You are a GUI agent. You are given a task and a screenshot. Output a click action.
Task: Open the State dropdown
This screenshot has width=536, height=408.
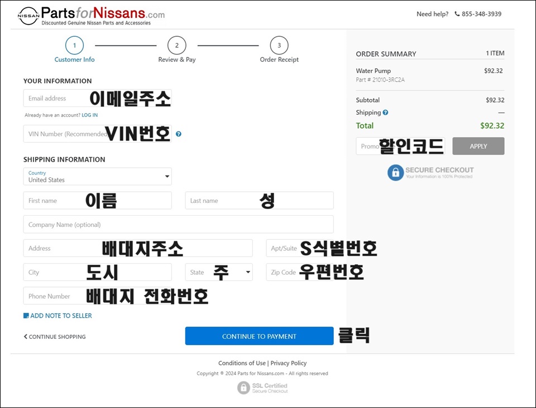(x=219, y=272)
